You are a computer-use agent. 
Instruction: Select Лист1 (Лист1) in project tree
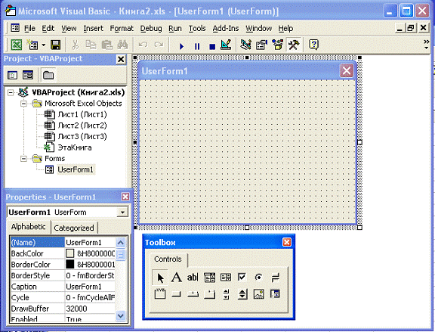pos(82,114)
